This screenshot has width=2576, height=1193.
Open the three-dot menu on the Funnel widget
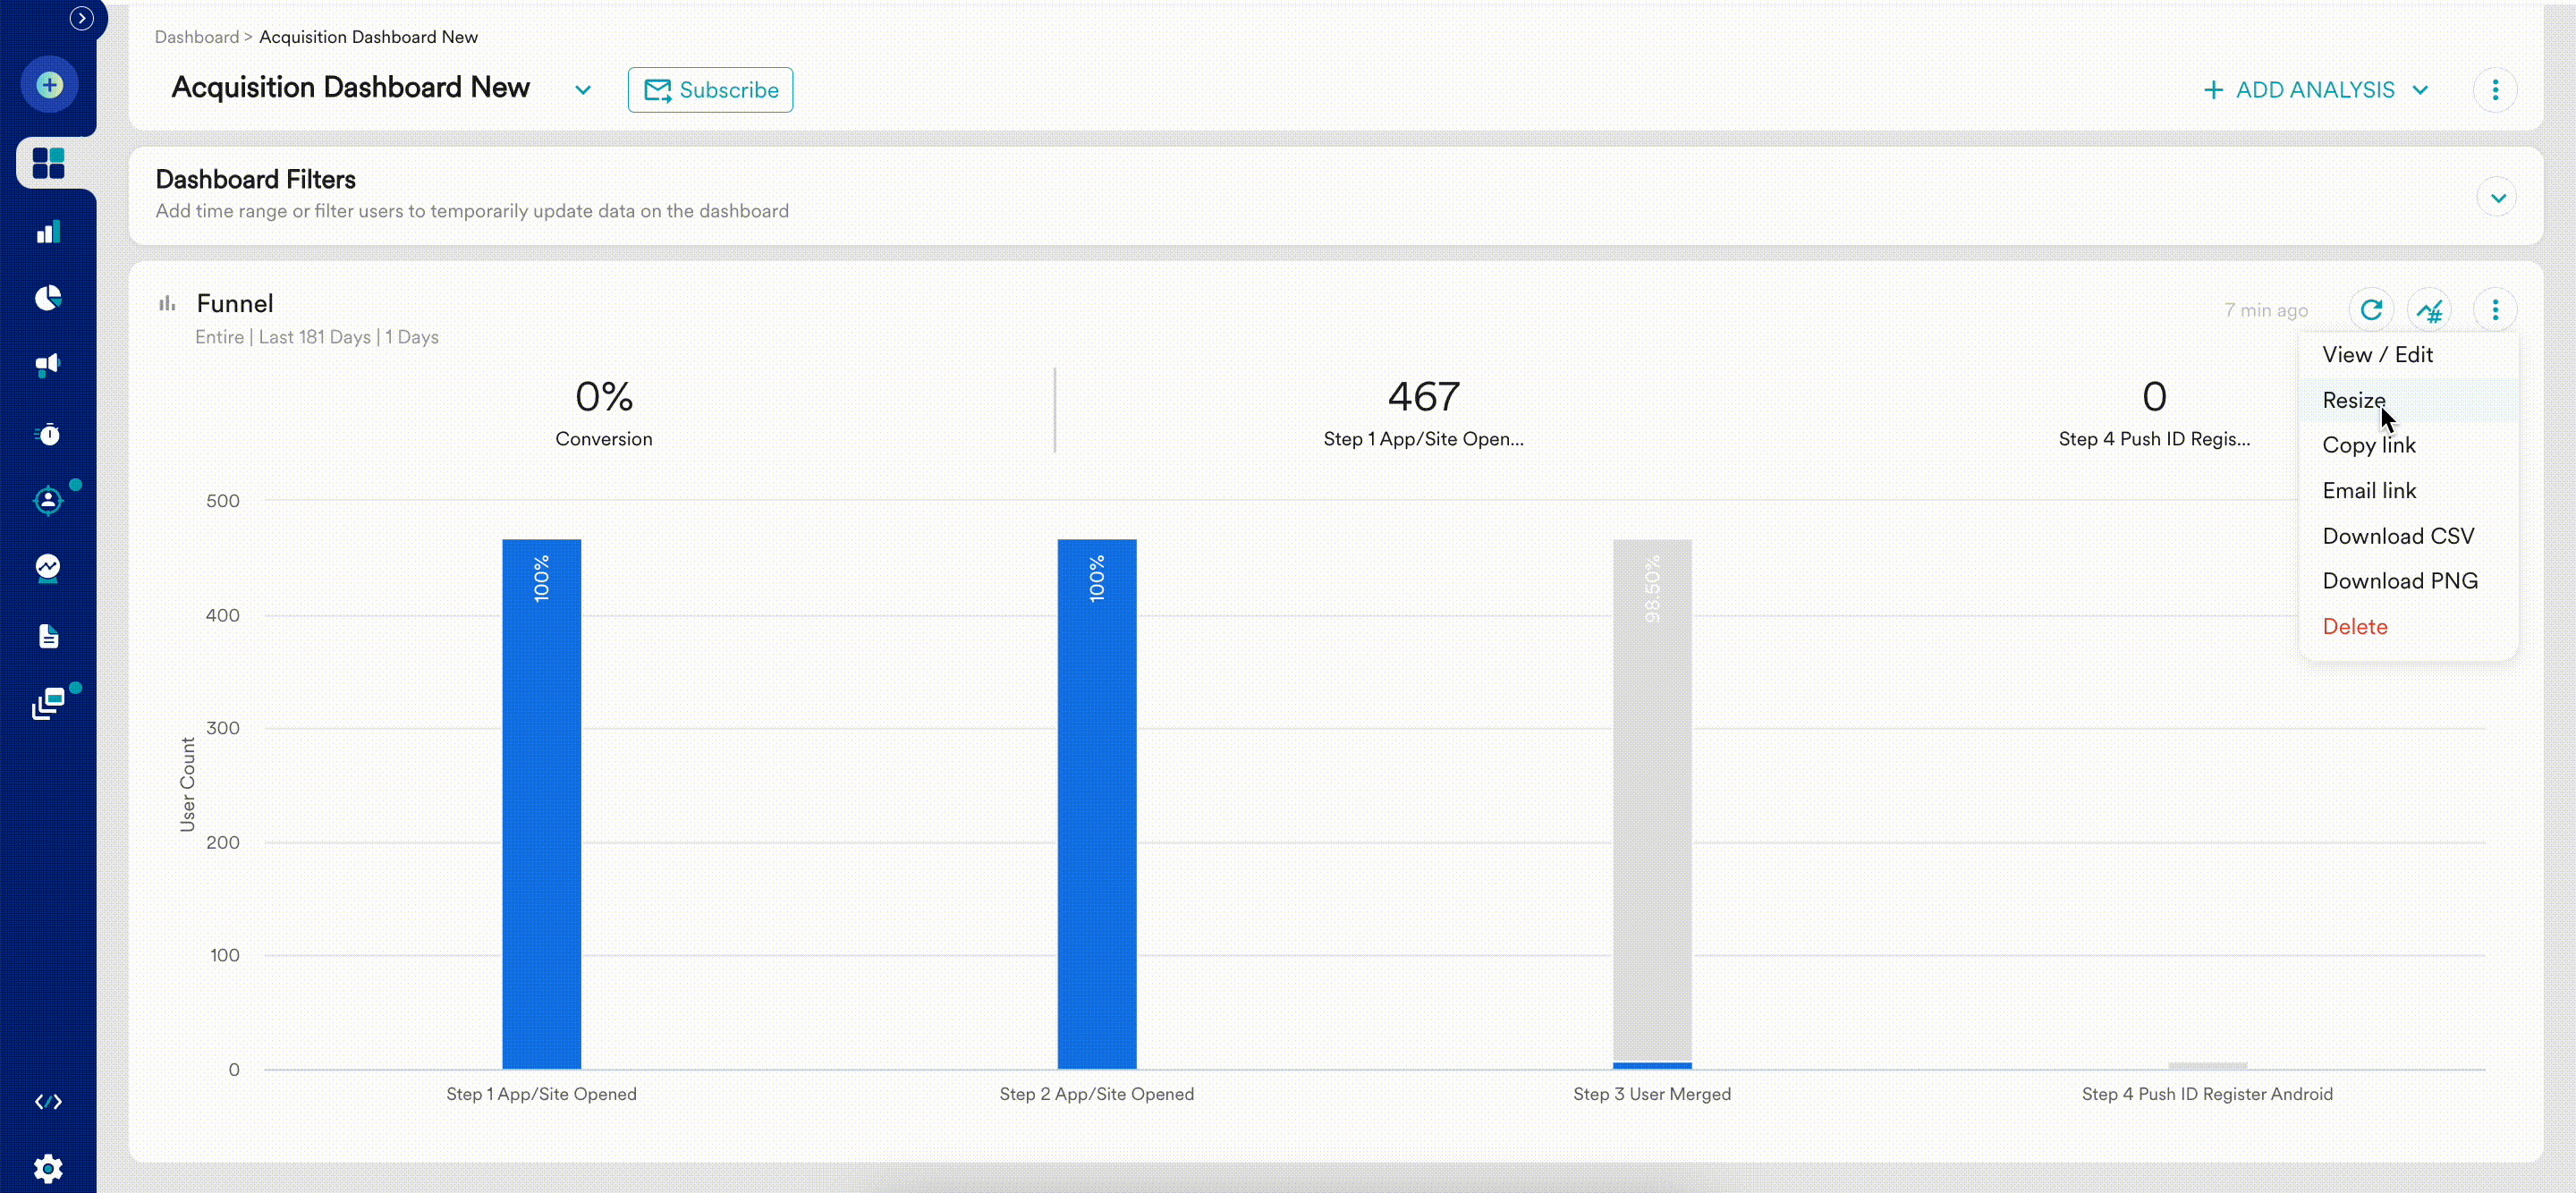(2496, 309)
